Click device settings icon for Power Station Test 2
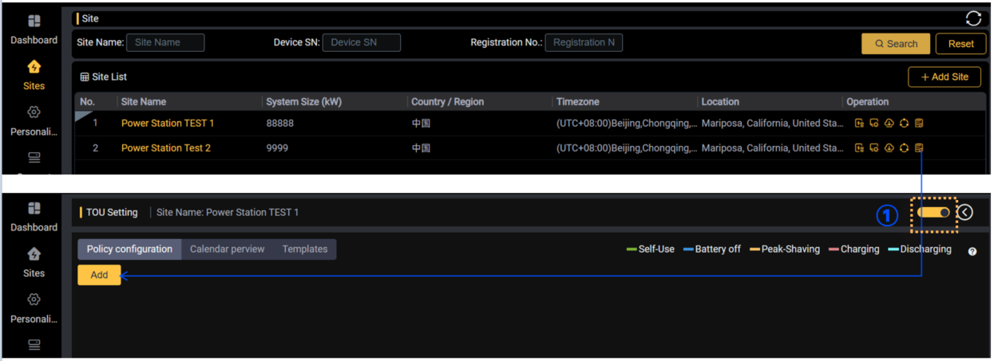Image resolution: width=994 pixels, height=361 pixels. pos(874,148)
